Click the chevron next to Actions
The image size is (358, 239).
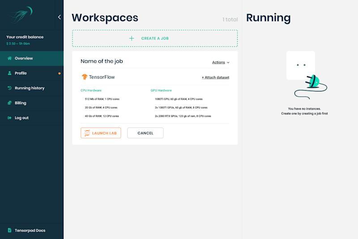click(228, 62)
